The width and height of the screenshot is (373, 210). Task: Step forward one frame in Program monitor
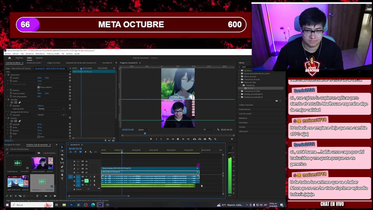(183, 139)
